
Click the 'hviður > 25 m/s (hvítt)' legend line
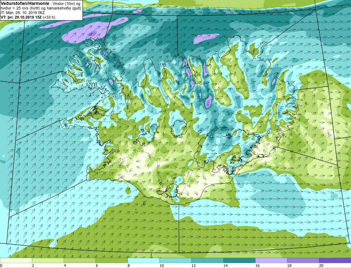(x=20, y=8)
